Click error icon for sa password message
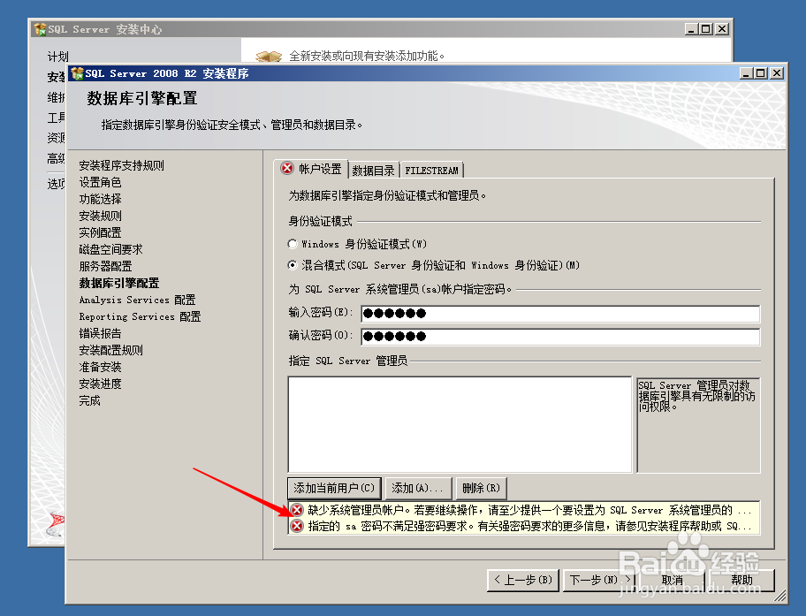Image resolution: width=806 pixels, height=616 pixels. pos(297,526)
